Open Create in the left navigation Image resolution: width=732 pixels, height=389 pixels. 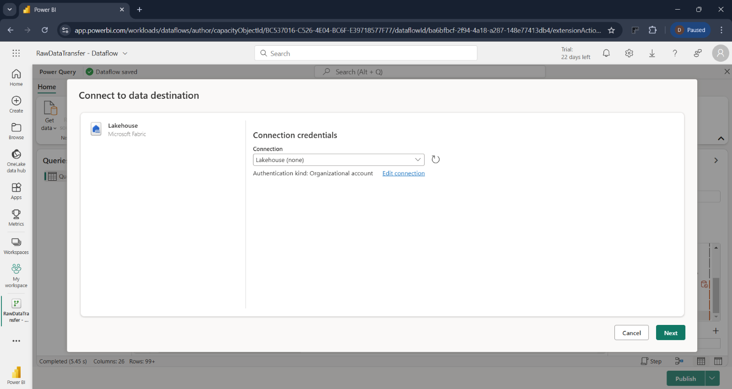tap(16, 104)
